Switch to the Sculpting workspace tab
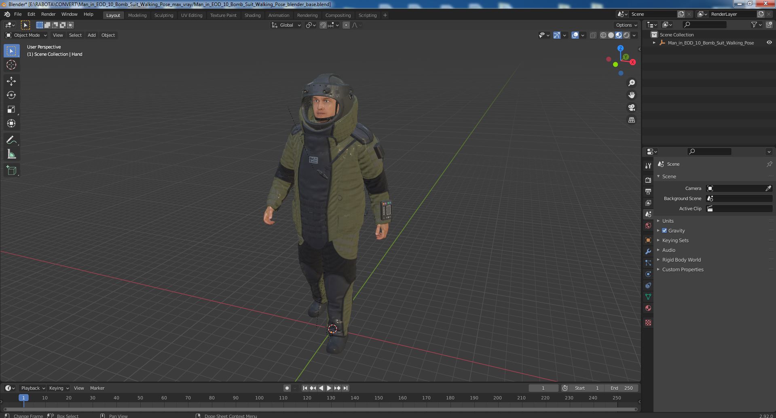Image resolution: width=776 pixels, height=418 pixels. (x=164, y=15)
